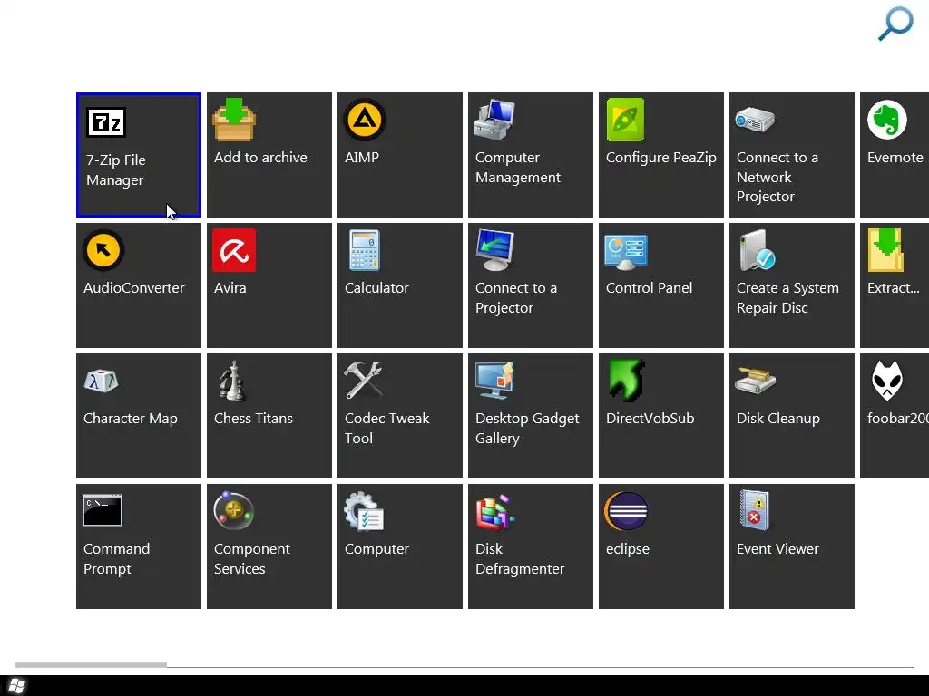The image size is (929, 696).
Task: Click the "Disk Defragmenter" label
Action: [x=520, y=558]
